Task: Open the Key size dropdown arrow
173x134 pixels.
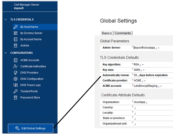Action: click(144, 70)
